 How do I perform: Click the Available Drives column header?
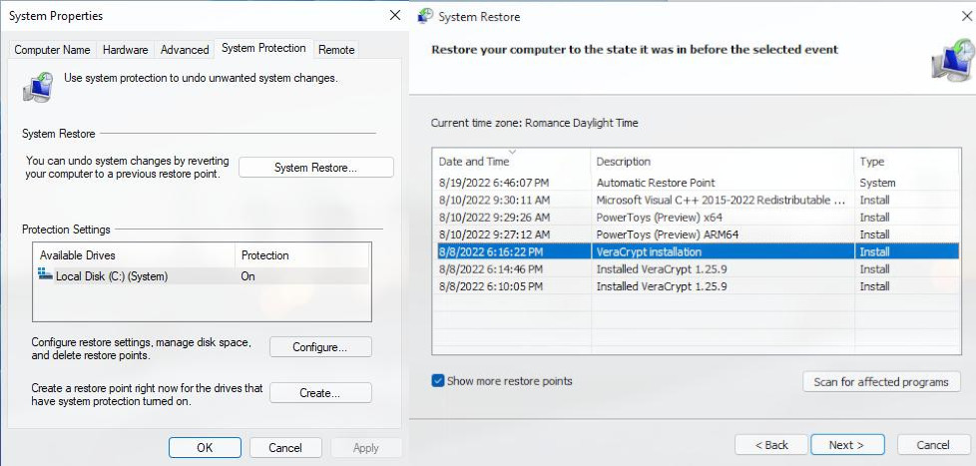134,255
